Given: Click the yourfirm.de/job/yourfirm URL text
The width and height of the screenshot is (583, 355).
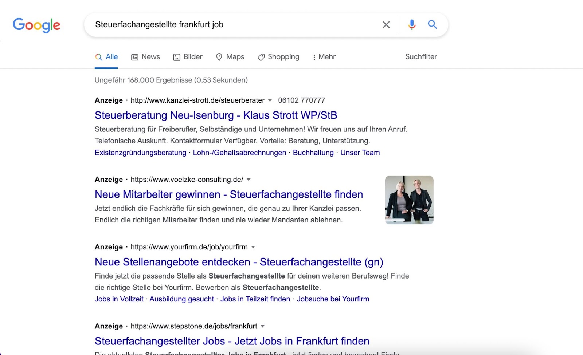Looking at the screenshot, I should pyautogui.click(x=189, y=247).
